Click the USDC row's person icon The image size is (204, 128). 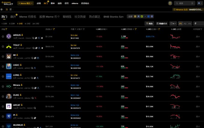pos(35,68)
